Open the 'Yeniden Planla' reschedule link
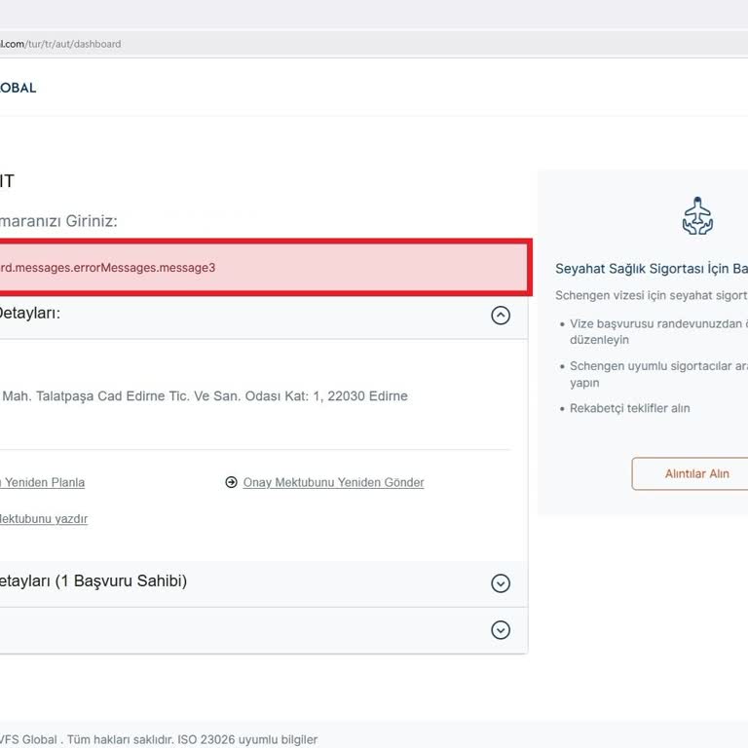The width and height of the screenshot is (748, 748). [43, 482]
